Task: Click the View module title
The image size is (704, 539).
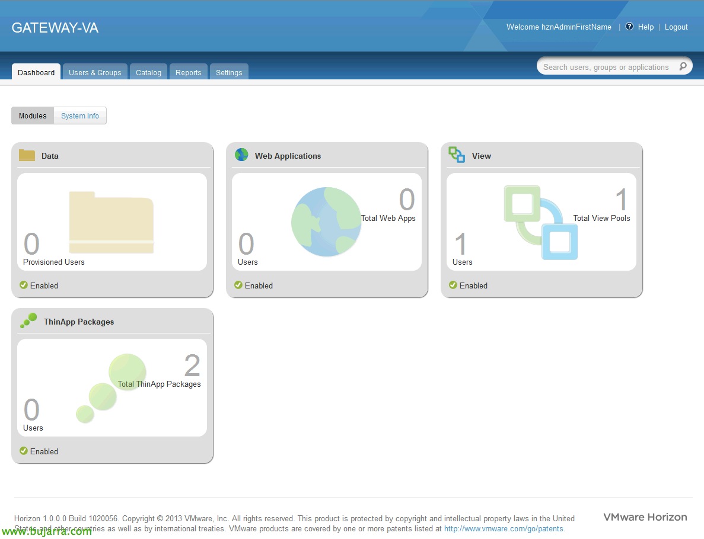Action: pos(482,156)
